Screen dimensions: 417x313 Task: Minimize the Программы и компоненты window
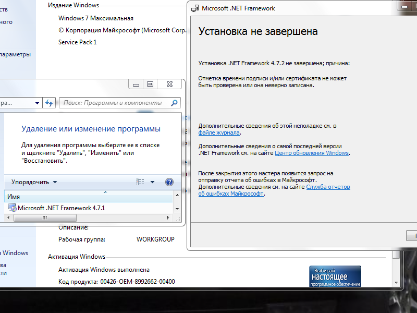pyautogui.click(x=136, y=85)
